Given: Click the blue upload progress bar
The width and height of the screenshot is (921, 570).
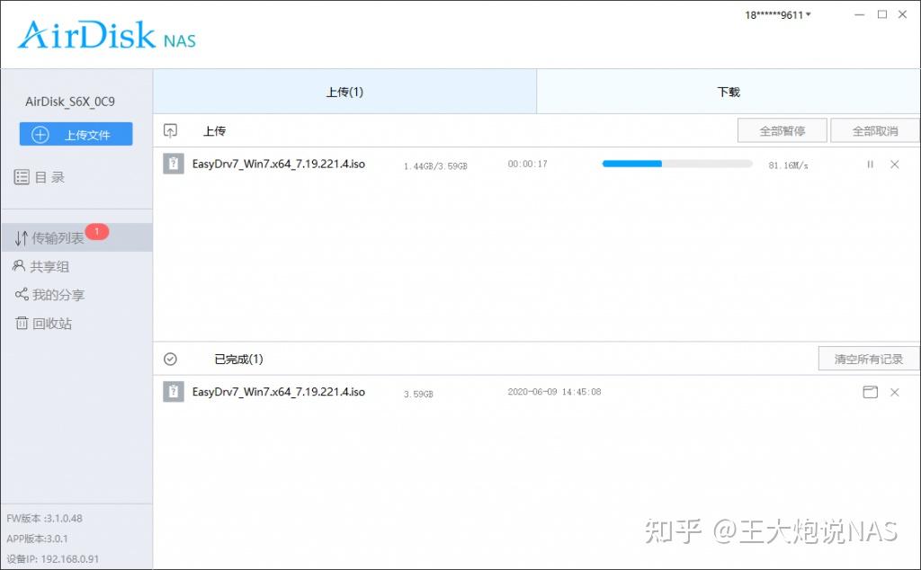Looking at the screenshot, I should [x=631, y=164].
